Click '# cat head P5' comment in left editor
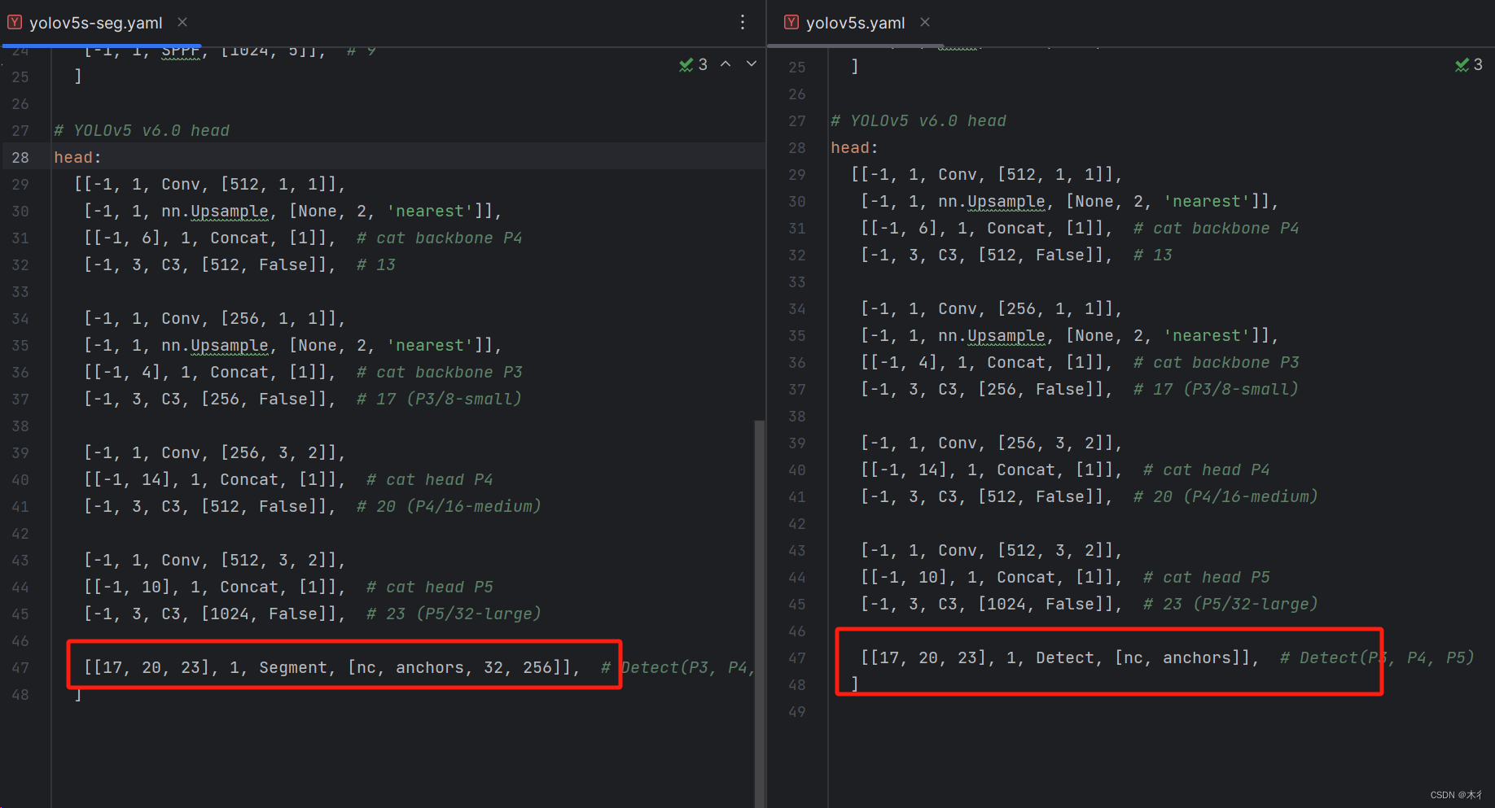Screen dimensions: 1495x808 click(430, 587)
